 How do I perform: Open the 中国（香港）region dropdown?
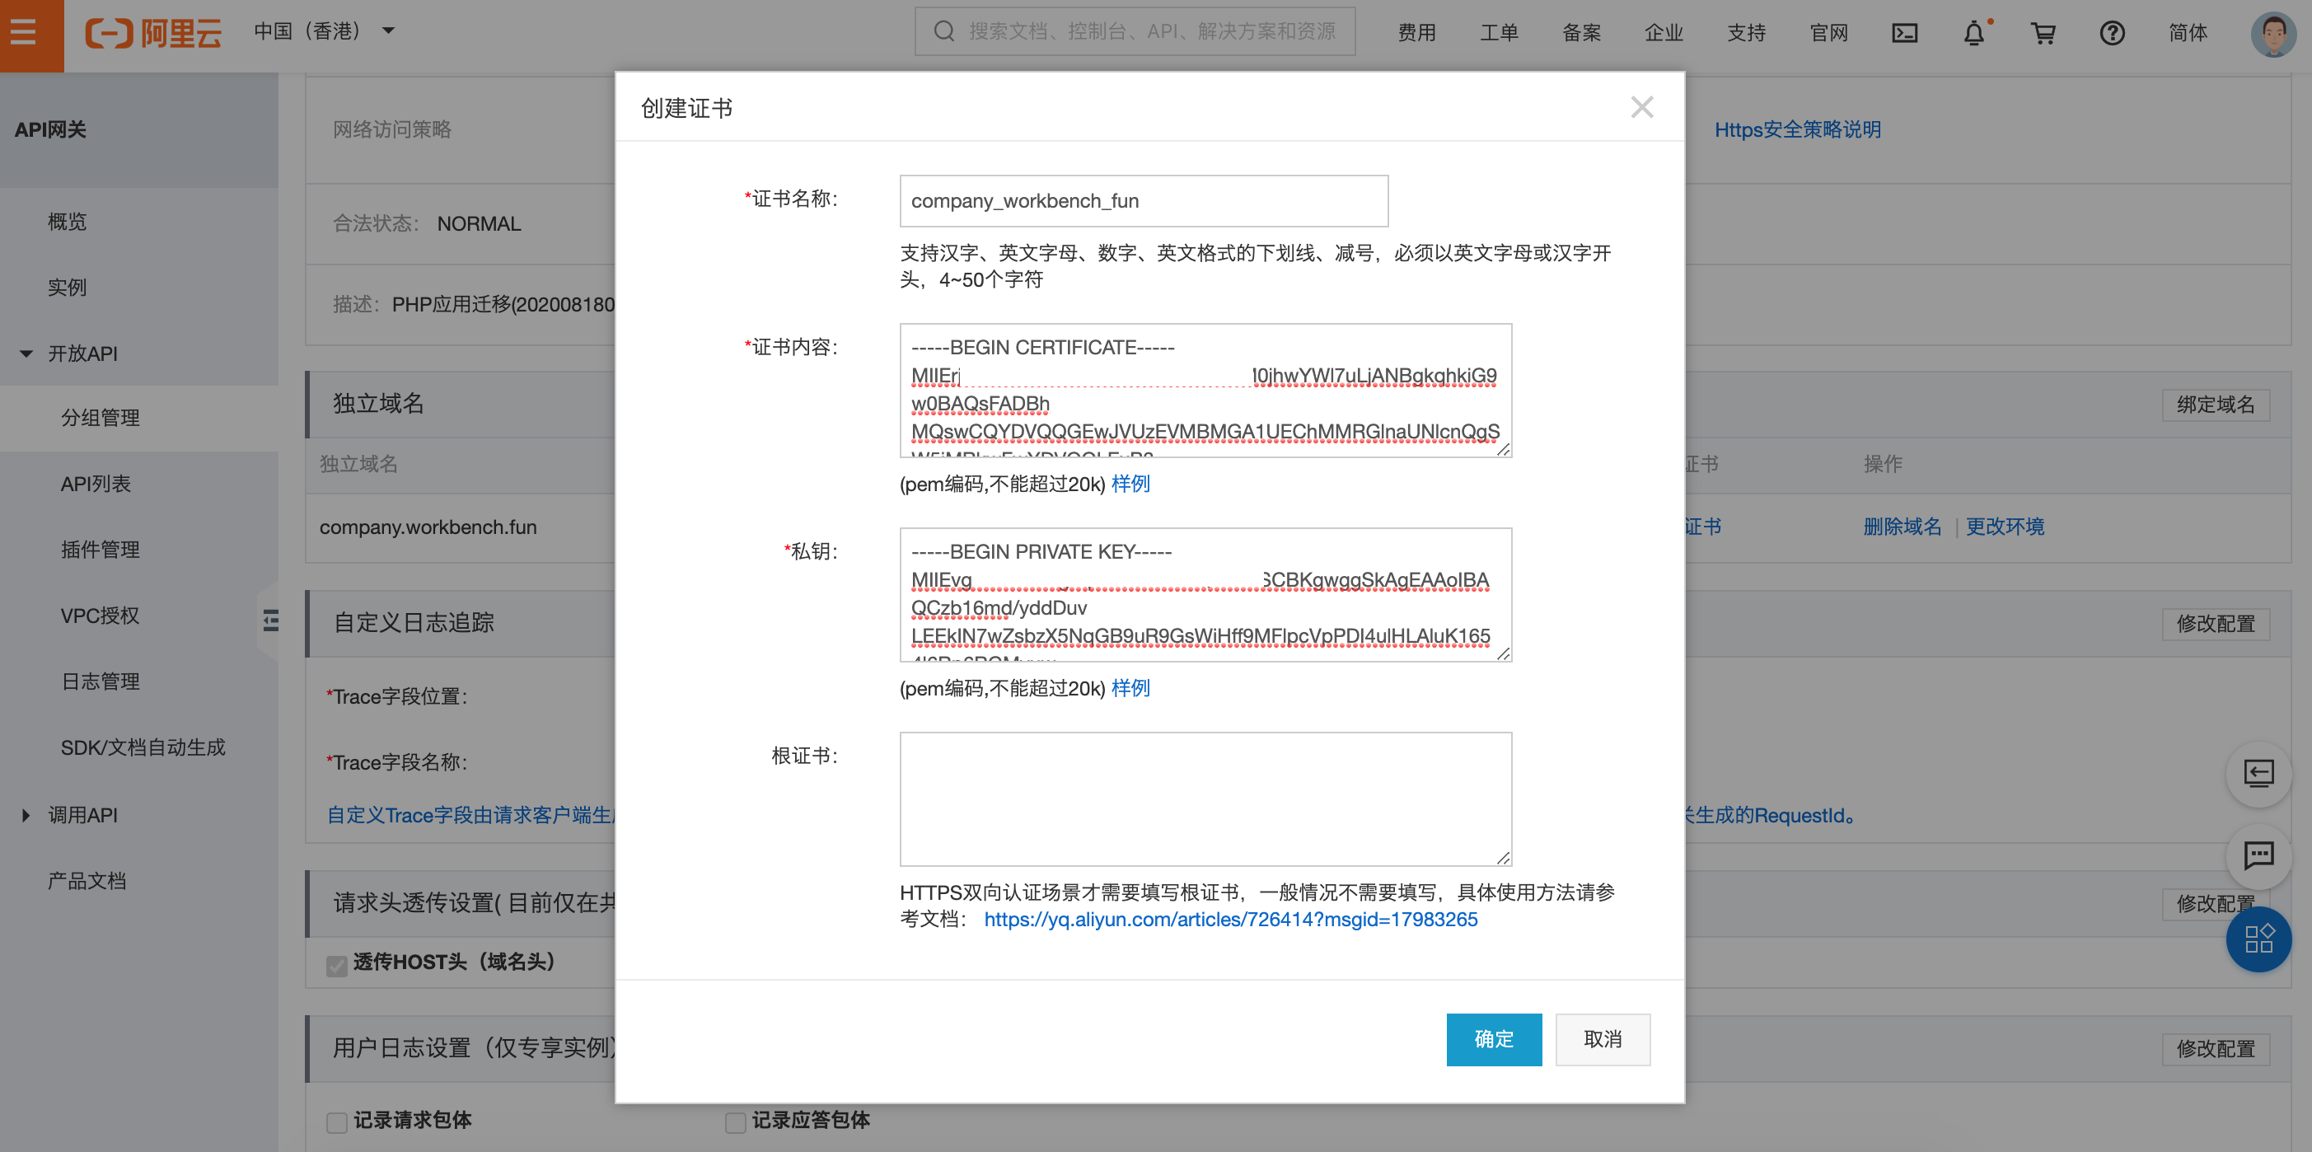pos(324,31)
